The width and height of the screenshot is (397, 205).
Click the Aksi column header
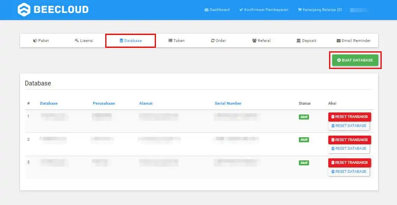[332, 103]
